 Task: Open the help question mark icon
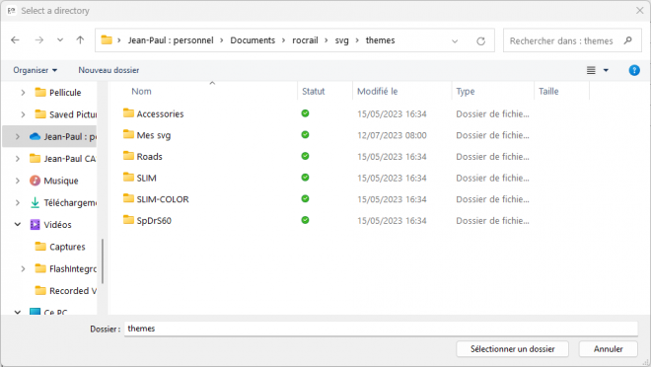pyautogui.click(x=634, y=70)
